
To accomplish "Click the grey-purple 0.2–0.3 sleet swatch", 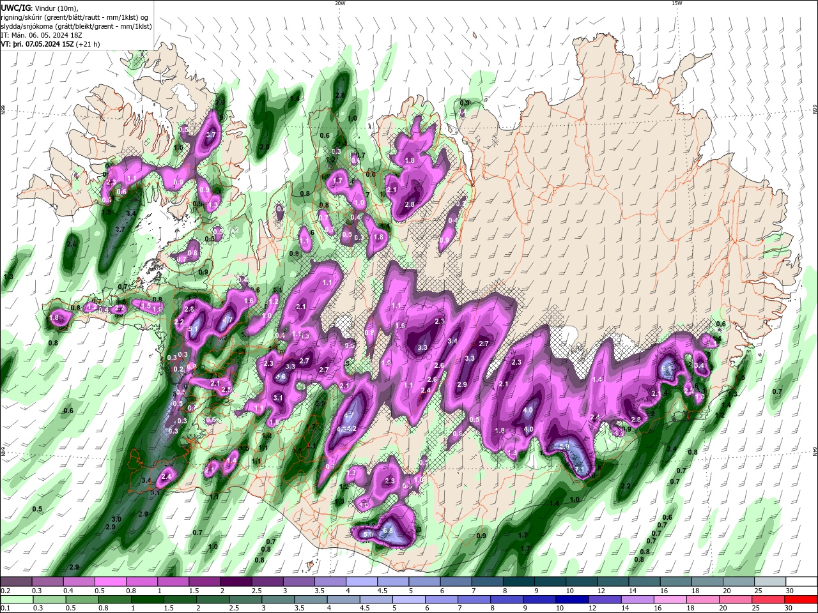I will (x=16, y=582).
